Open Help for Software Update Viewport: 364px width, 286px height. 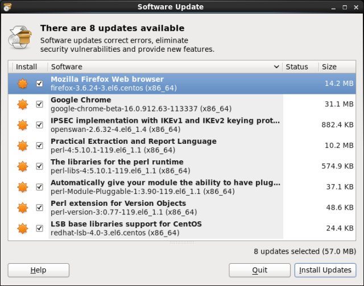(38, 270)
